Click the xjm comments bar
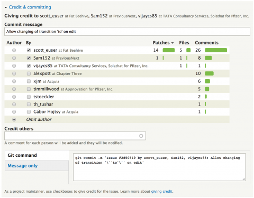 point(207,81)
